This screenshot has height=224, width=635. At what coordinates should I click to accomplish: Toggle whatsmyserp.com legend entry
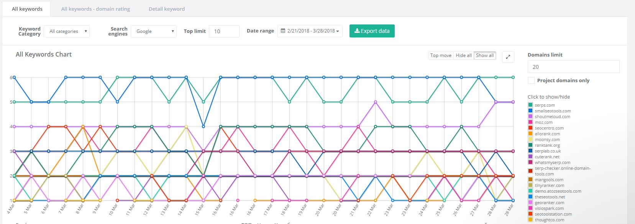pyautogui.click(x=549, y=162)
